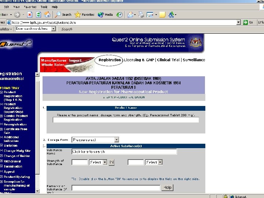Open the Dosage Form dropdown

click(x=95, y=140)
